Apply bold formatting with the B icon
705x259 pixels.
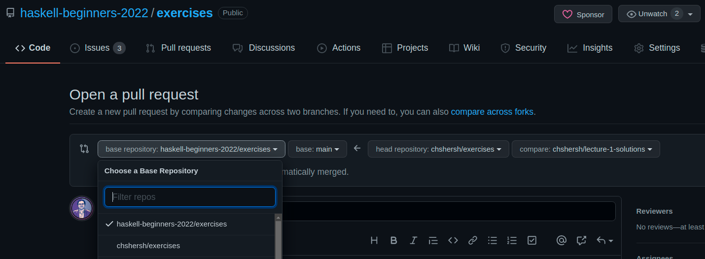pyautogui.click(x=393, y=240)
